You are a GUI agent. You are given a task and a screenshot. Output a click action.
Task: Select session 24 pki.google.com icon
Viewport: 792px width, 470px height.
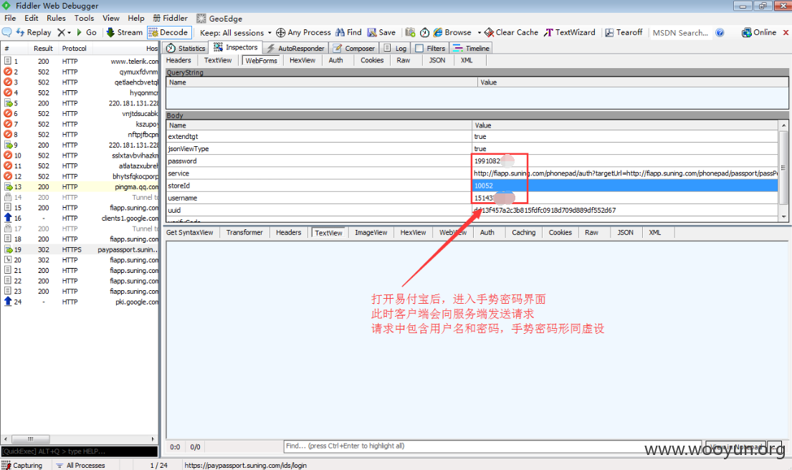click(8, 302)
